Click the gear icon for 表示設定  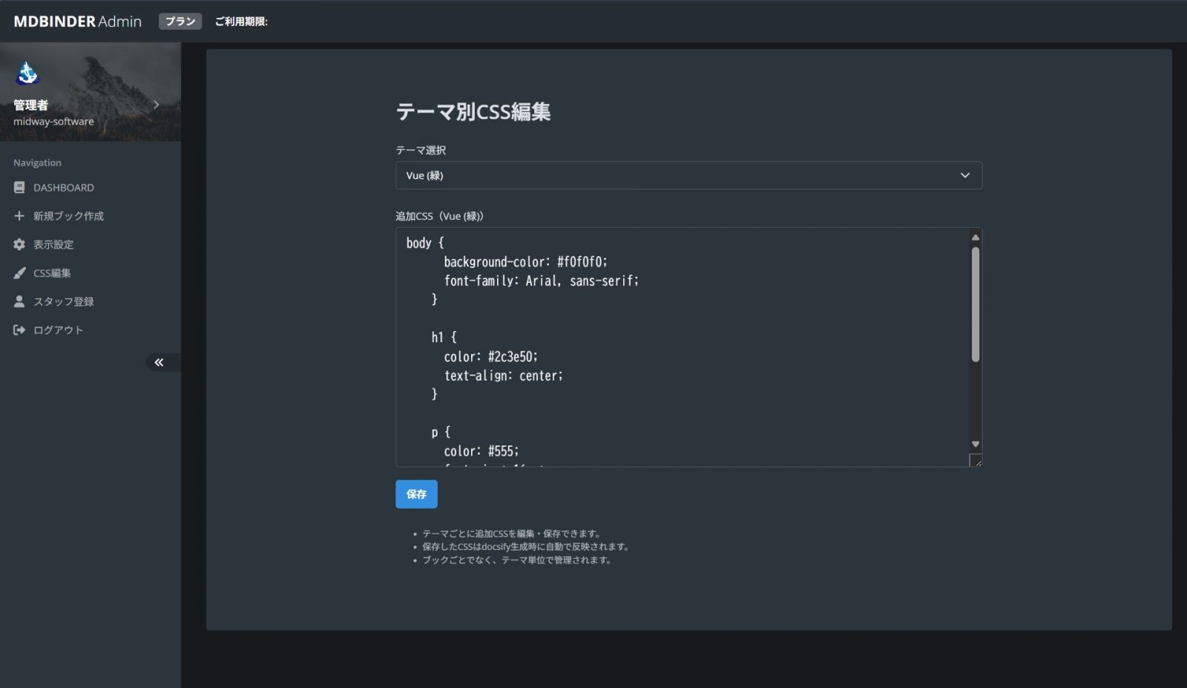pos(19,244)
